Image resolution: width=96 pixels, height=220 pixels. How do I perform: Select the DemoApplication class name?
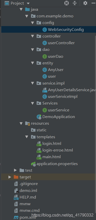click(x=59, y=117)
